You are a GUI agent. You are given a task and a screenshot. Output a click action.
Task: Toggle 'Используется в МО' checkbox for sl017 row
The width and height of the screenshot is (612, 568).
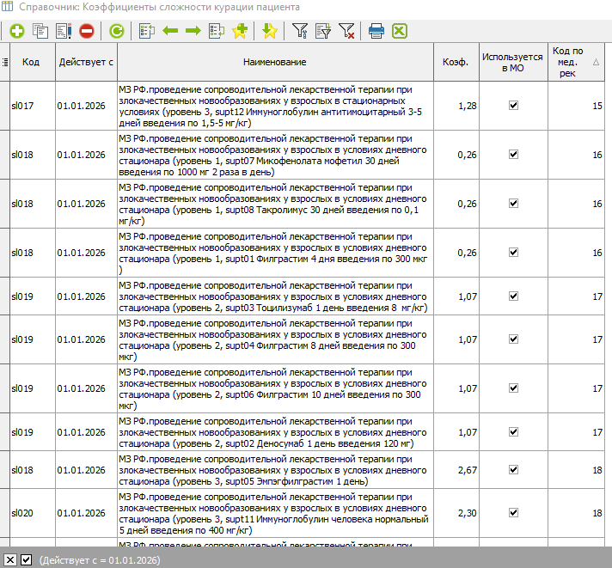[513, 105]
